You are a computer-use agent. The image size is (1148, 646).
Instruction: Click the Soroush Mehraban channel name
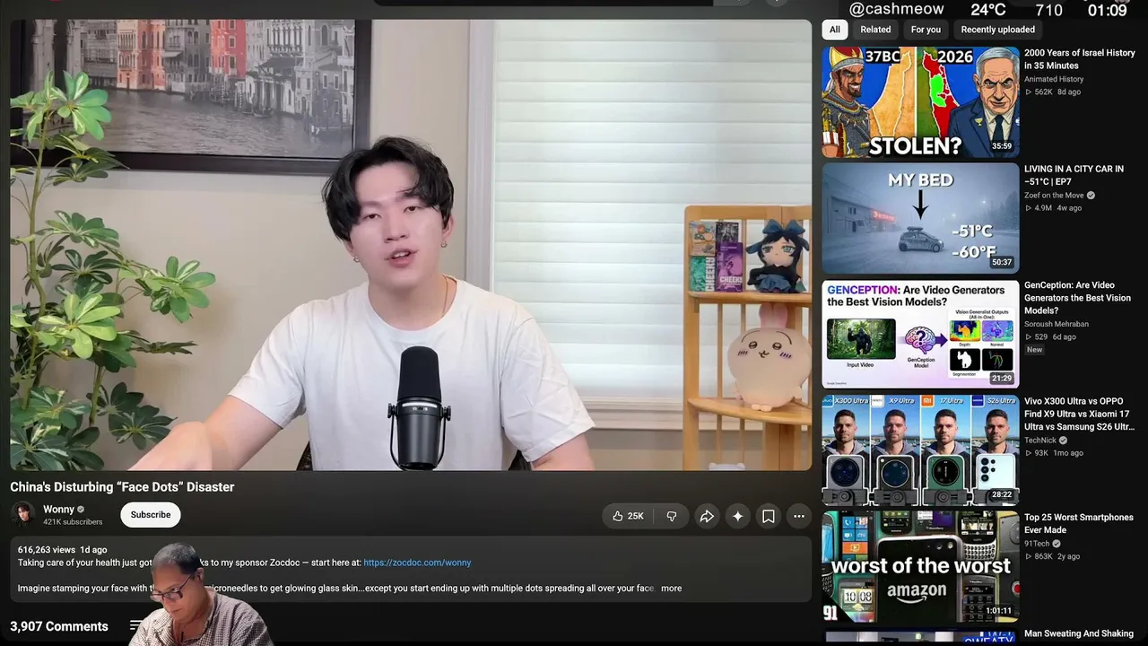1057,324
